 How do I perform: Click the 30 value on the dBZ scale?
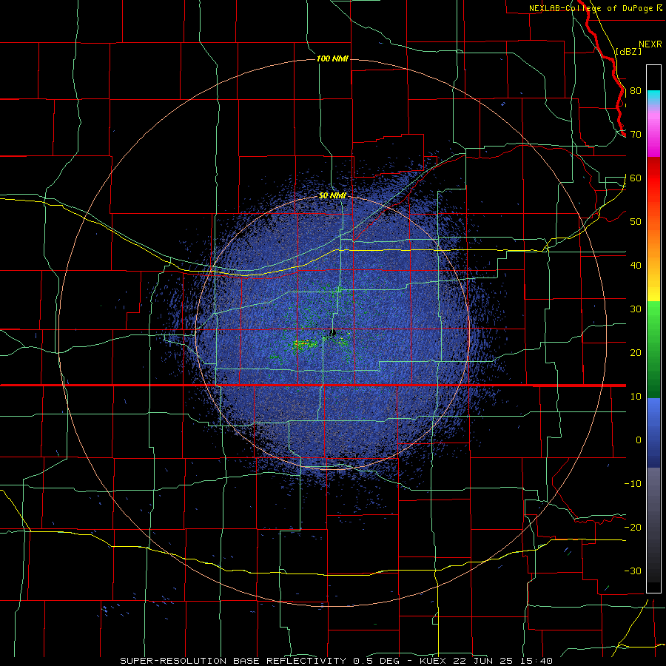click(636, 309)
